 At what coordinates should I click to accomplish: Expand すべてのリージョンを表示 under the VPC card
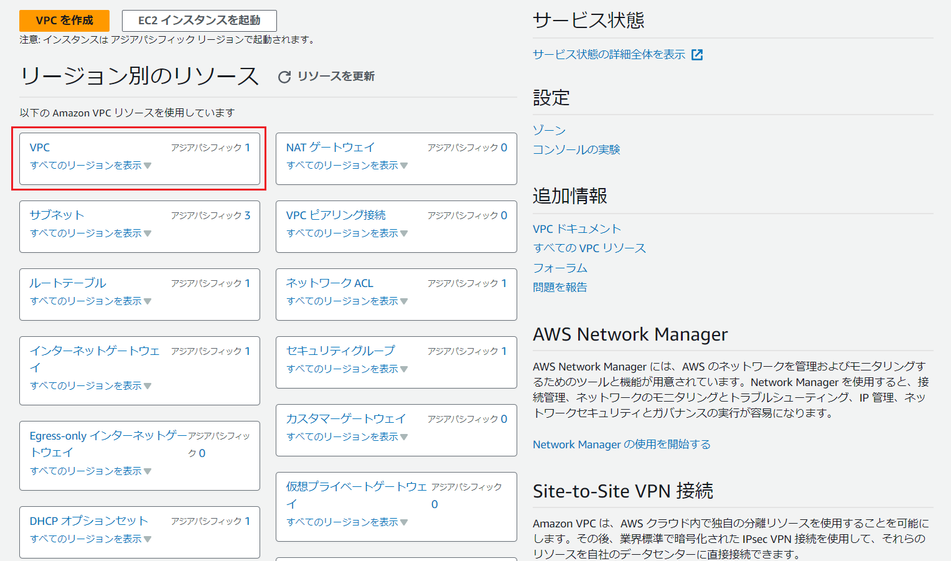point(90,166)
